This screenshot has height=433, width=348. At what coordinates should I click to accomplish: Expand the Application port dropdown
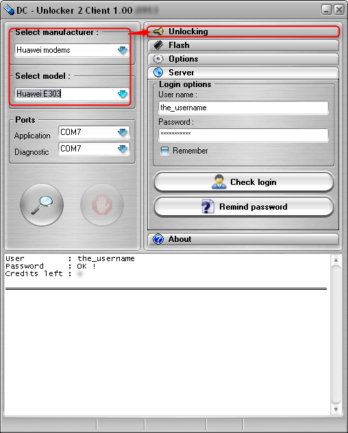(x=123, y=132)
